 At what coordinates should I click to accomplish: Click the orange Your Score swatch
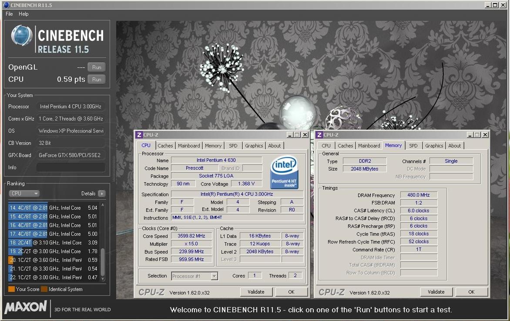tap(11, 289)
